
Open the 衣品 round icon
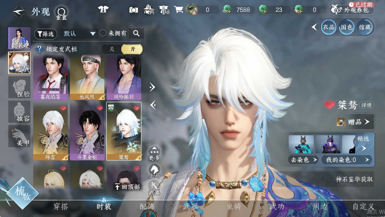coord(329,27)
